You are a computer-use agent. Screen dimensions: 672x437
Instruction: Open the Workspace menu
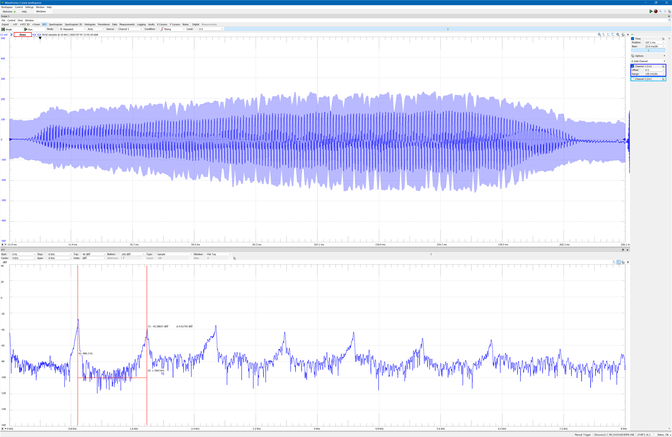click(7, 7)
